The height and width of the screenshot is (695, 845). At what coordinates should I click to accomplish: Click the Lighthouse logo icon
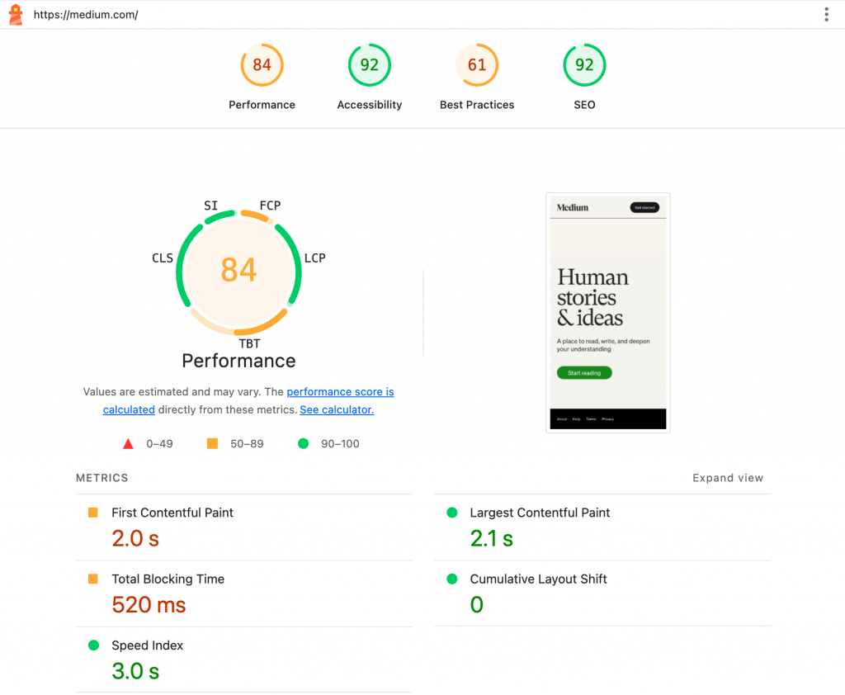click(x=16, y=15)
